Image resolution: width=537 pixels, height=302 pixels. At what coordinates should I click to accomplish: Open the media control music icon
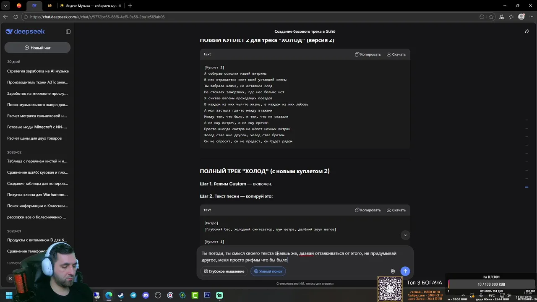[x=501, y=17]
